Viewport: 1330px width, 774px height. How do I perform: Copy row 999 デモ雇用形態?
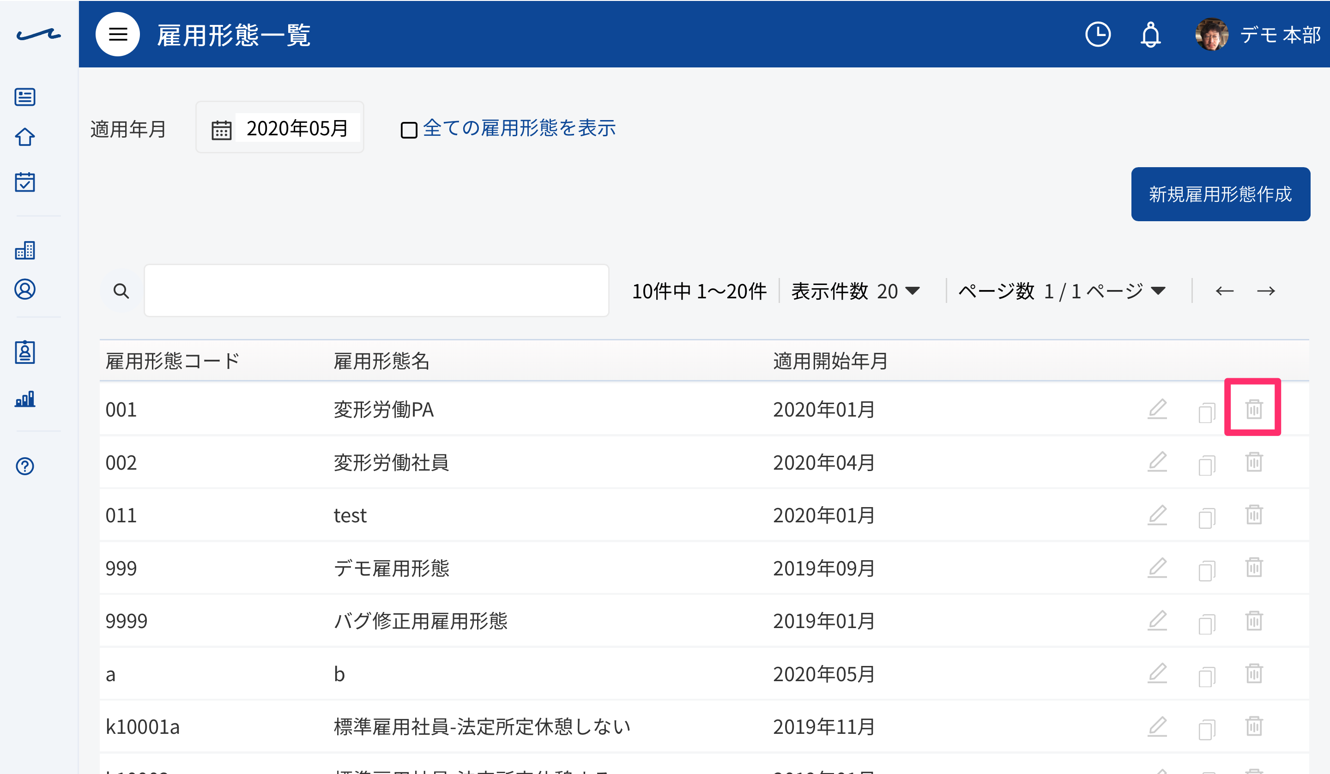pos(1207,570)
